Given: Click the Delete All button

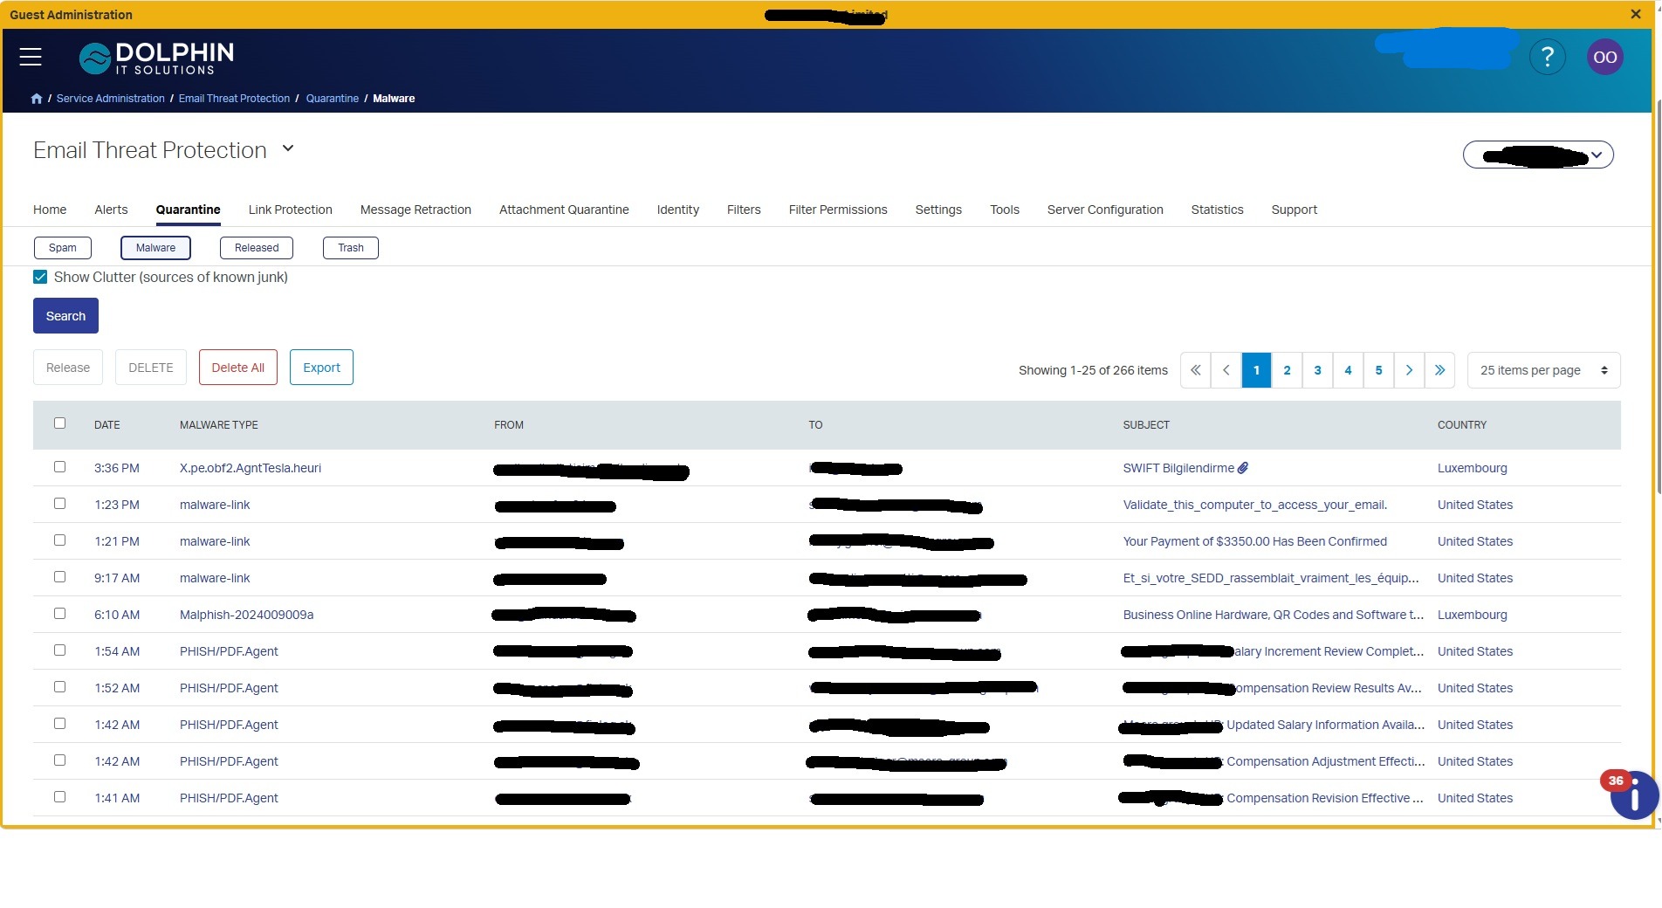Looking at the screenshot, I should (237, 368).
